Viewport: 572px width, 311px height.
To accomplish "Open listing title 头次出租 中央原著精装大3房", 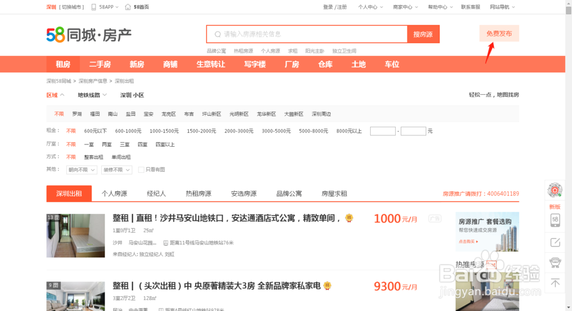I will (217, 285).
